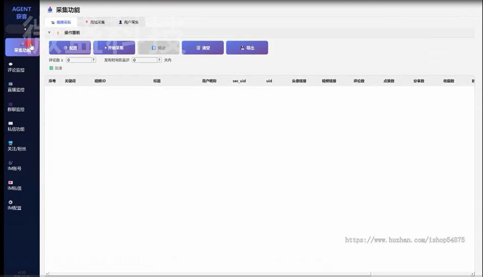
Task: Click the 配置 button
Action: pyautogui.click(x=70, y=48)
